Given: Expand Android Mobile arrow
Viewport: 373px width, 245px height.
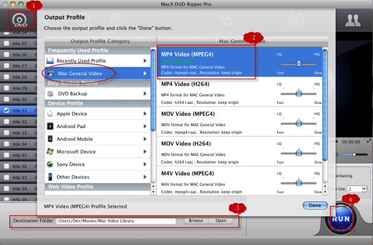Looking at the screenshot, I should point(145,139).
